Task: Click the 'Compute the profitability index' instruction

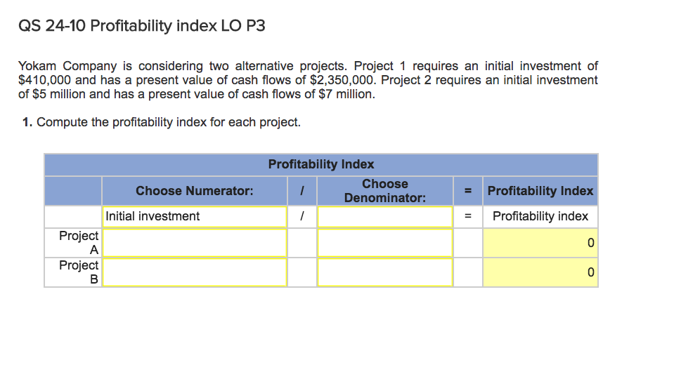Action: coord(162,122)
